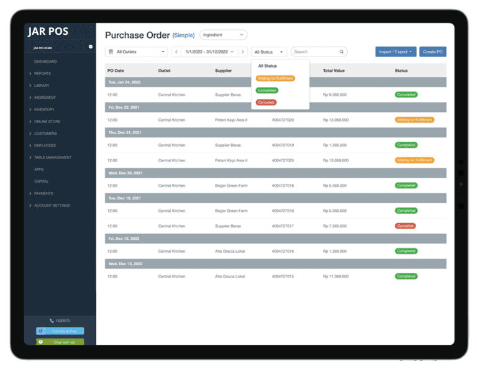Open the All Outlets dropdown
The width and height of the screenshot is (477, 369).
[136, 52]
